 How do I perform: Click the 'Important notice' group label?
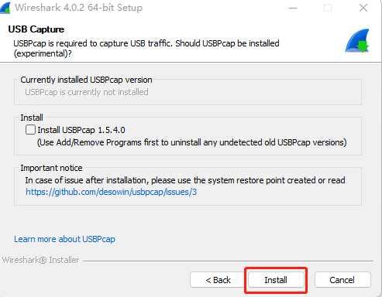pyautogui.click(x=51, y=168)
